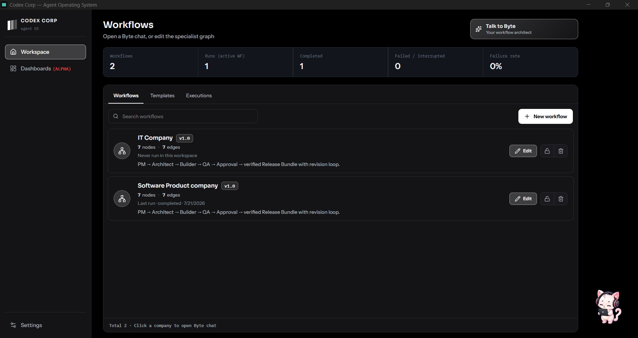Screen dimensions: 638x338
Task: Click the Software Product company graph icon
Action: pos(122,199)
